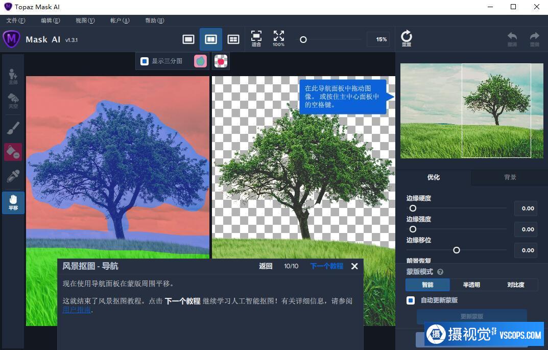Click the 15% zoom value field
This screenshot has width=548, height=350.
[378, 39]
